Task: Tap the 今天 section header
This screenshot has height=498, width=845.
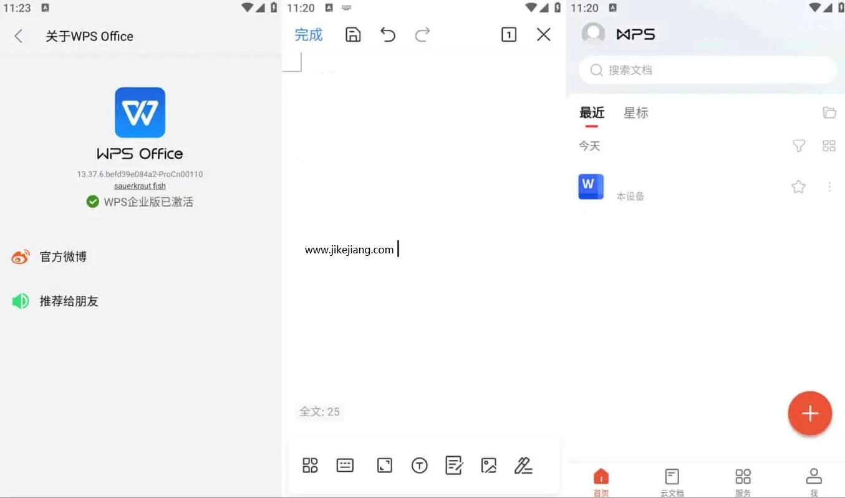Action: click(x=589, y=145)
